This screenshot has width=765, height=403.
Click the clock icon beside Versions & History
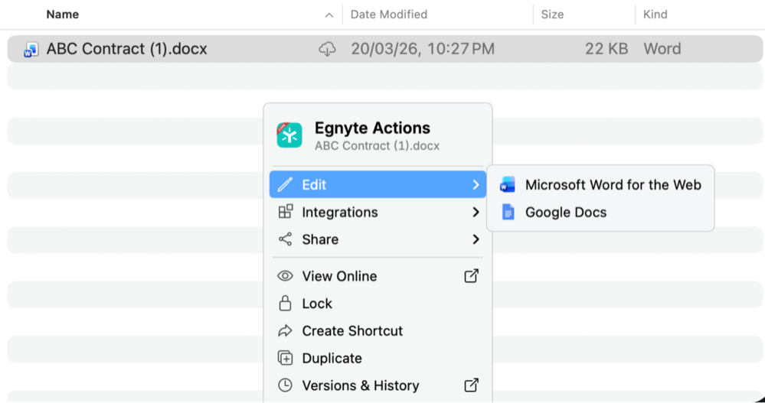(x=285, y=385)
